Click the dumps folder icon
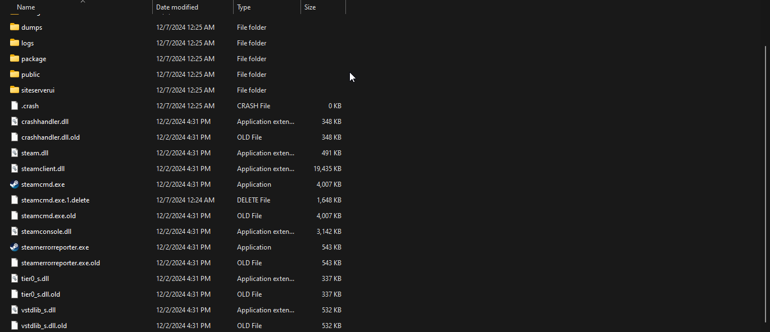This screenshot has width=770, height=332. [15, 27]
